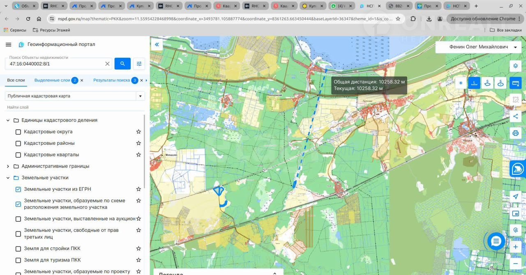The width and height of the screenshot is (526, 275).
Task: Click Доступно обновление Chrome button
Action: tap(482, 19)
